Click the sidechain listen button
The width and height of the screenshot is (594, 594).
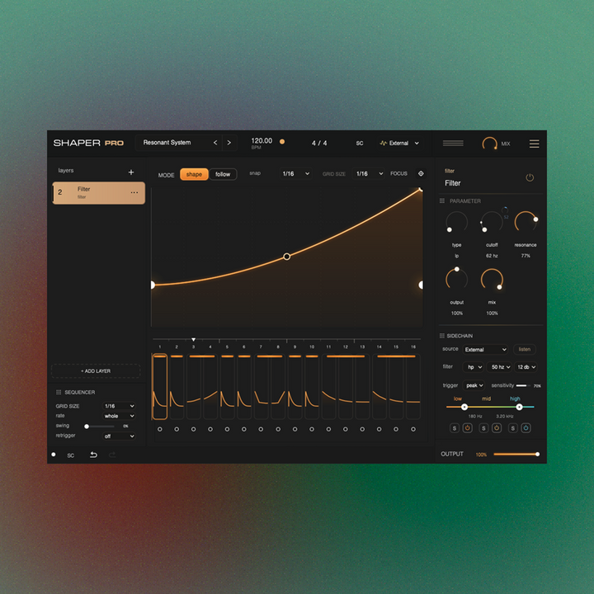point(525,349)
